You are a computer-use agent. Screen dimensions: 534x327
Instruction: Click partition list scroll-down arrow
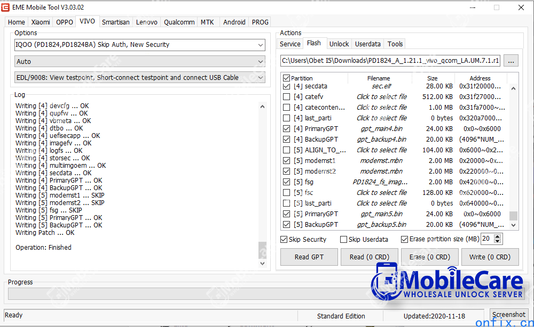pos(513,225)
